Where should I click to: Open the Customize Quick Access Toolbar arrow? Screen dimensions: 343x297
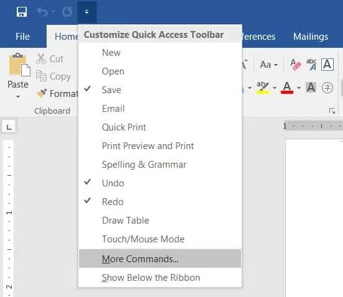pyautogui.click(x=87, y=12)
